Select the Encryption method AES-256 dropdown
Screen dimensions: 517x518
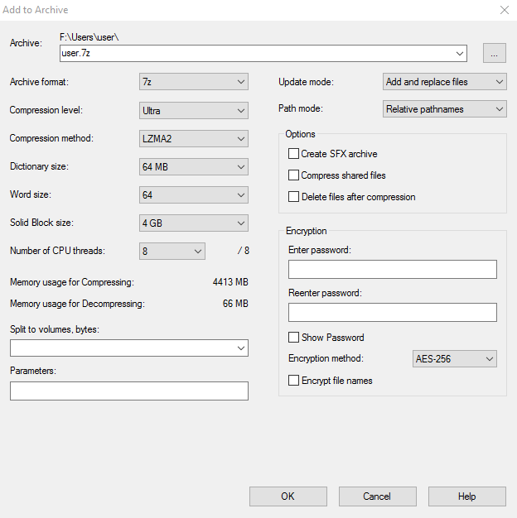454,359
